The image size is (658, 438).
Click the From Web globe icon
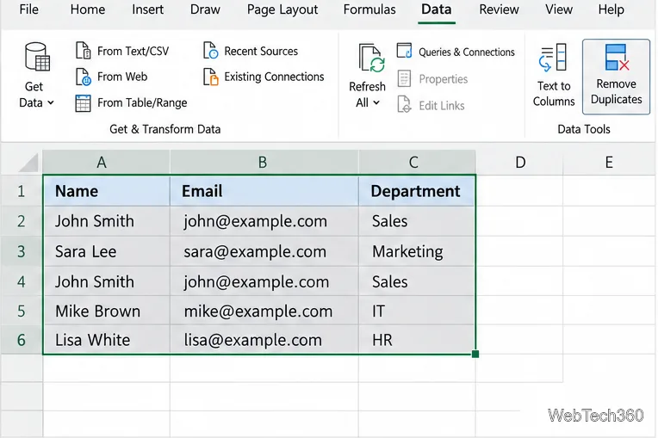coord(83,77)
